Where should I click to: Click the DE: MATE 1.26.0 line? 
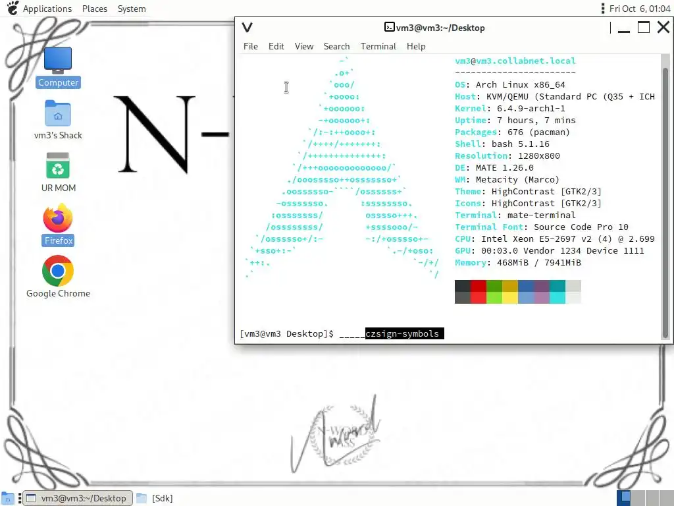494,168
